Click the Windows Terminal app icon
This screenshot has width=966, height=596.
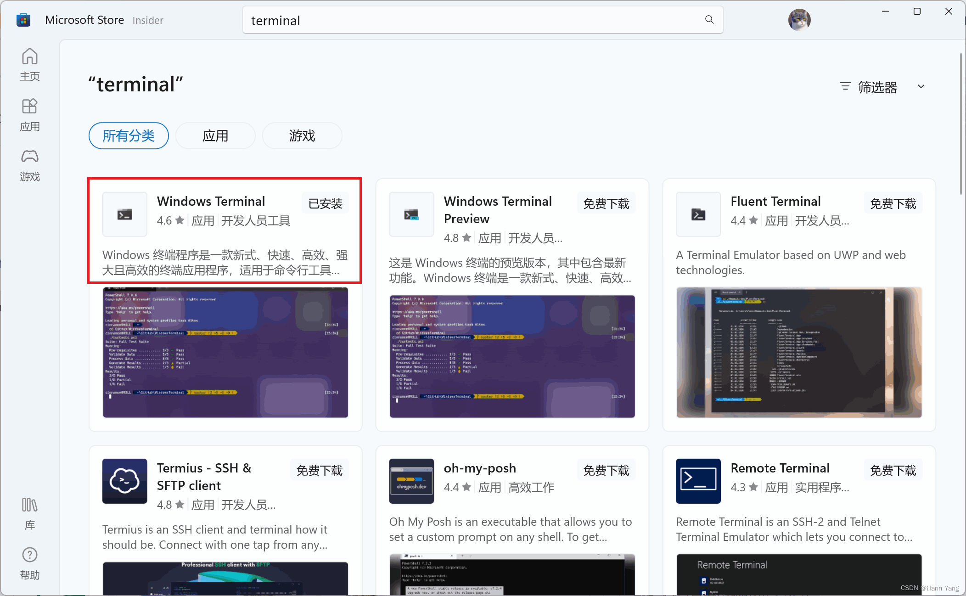point(125,214)
